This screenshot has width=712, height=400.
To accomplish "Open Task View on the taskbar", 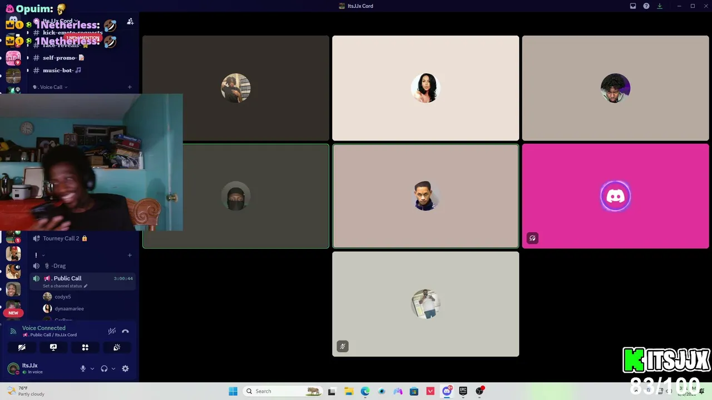I will [x=332, y=391].
